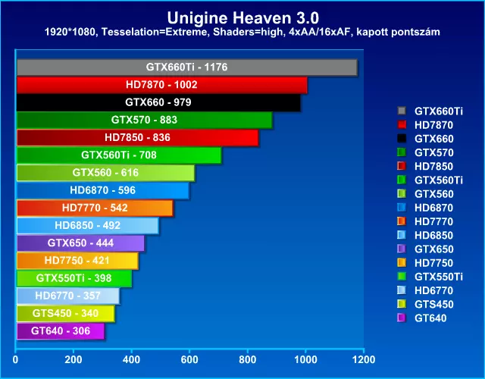Click the 'GTX660Ti - 1176' bar label
485x379 pixels.
tap(187, 67)
